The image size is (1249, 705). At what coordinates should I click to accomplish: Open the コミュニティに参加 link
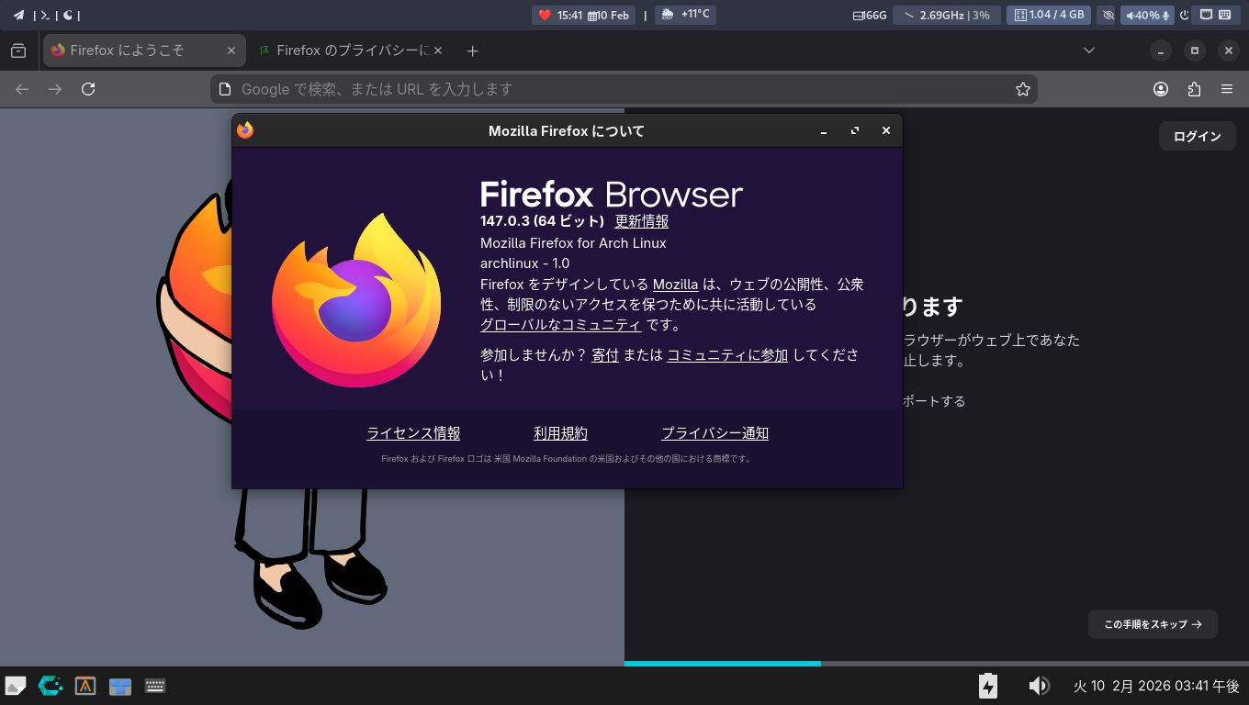[727, 355]
